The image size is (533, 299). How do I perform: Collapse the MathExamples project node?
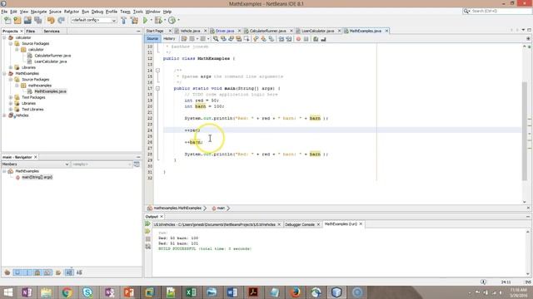coord(4,73)
